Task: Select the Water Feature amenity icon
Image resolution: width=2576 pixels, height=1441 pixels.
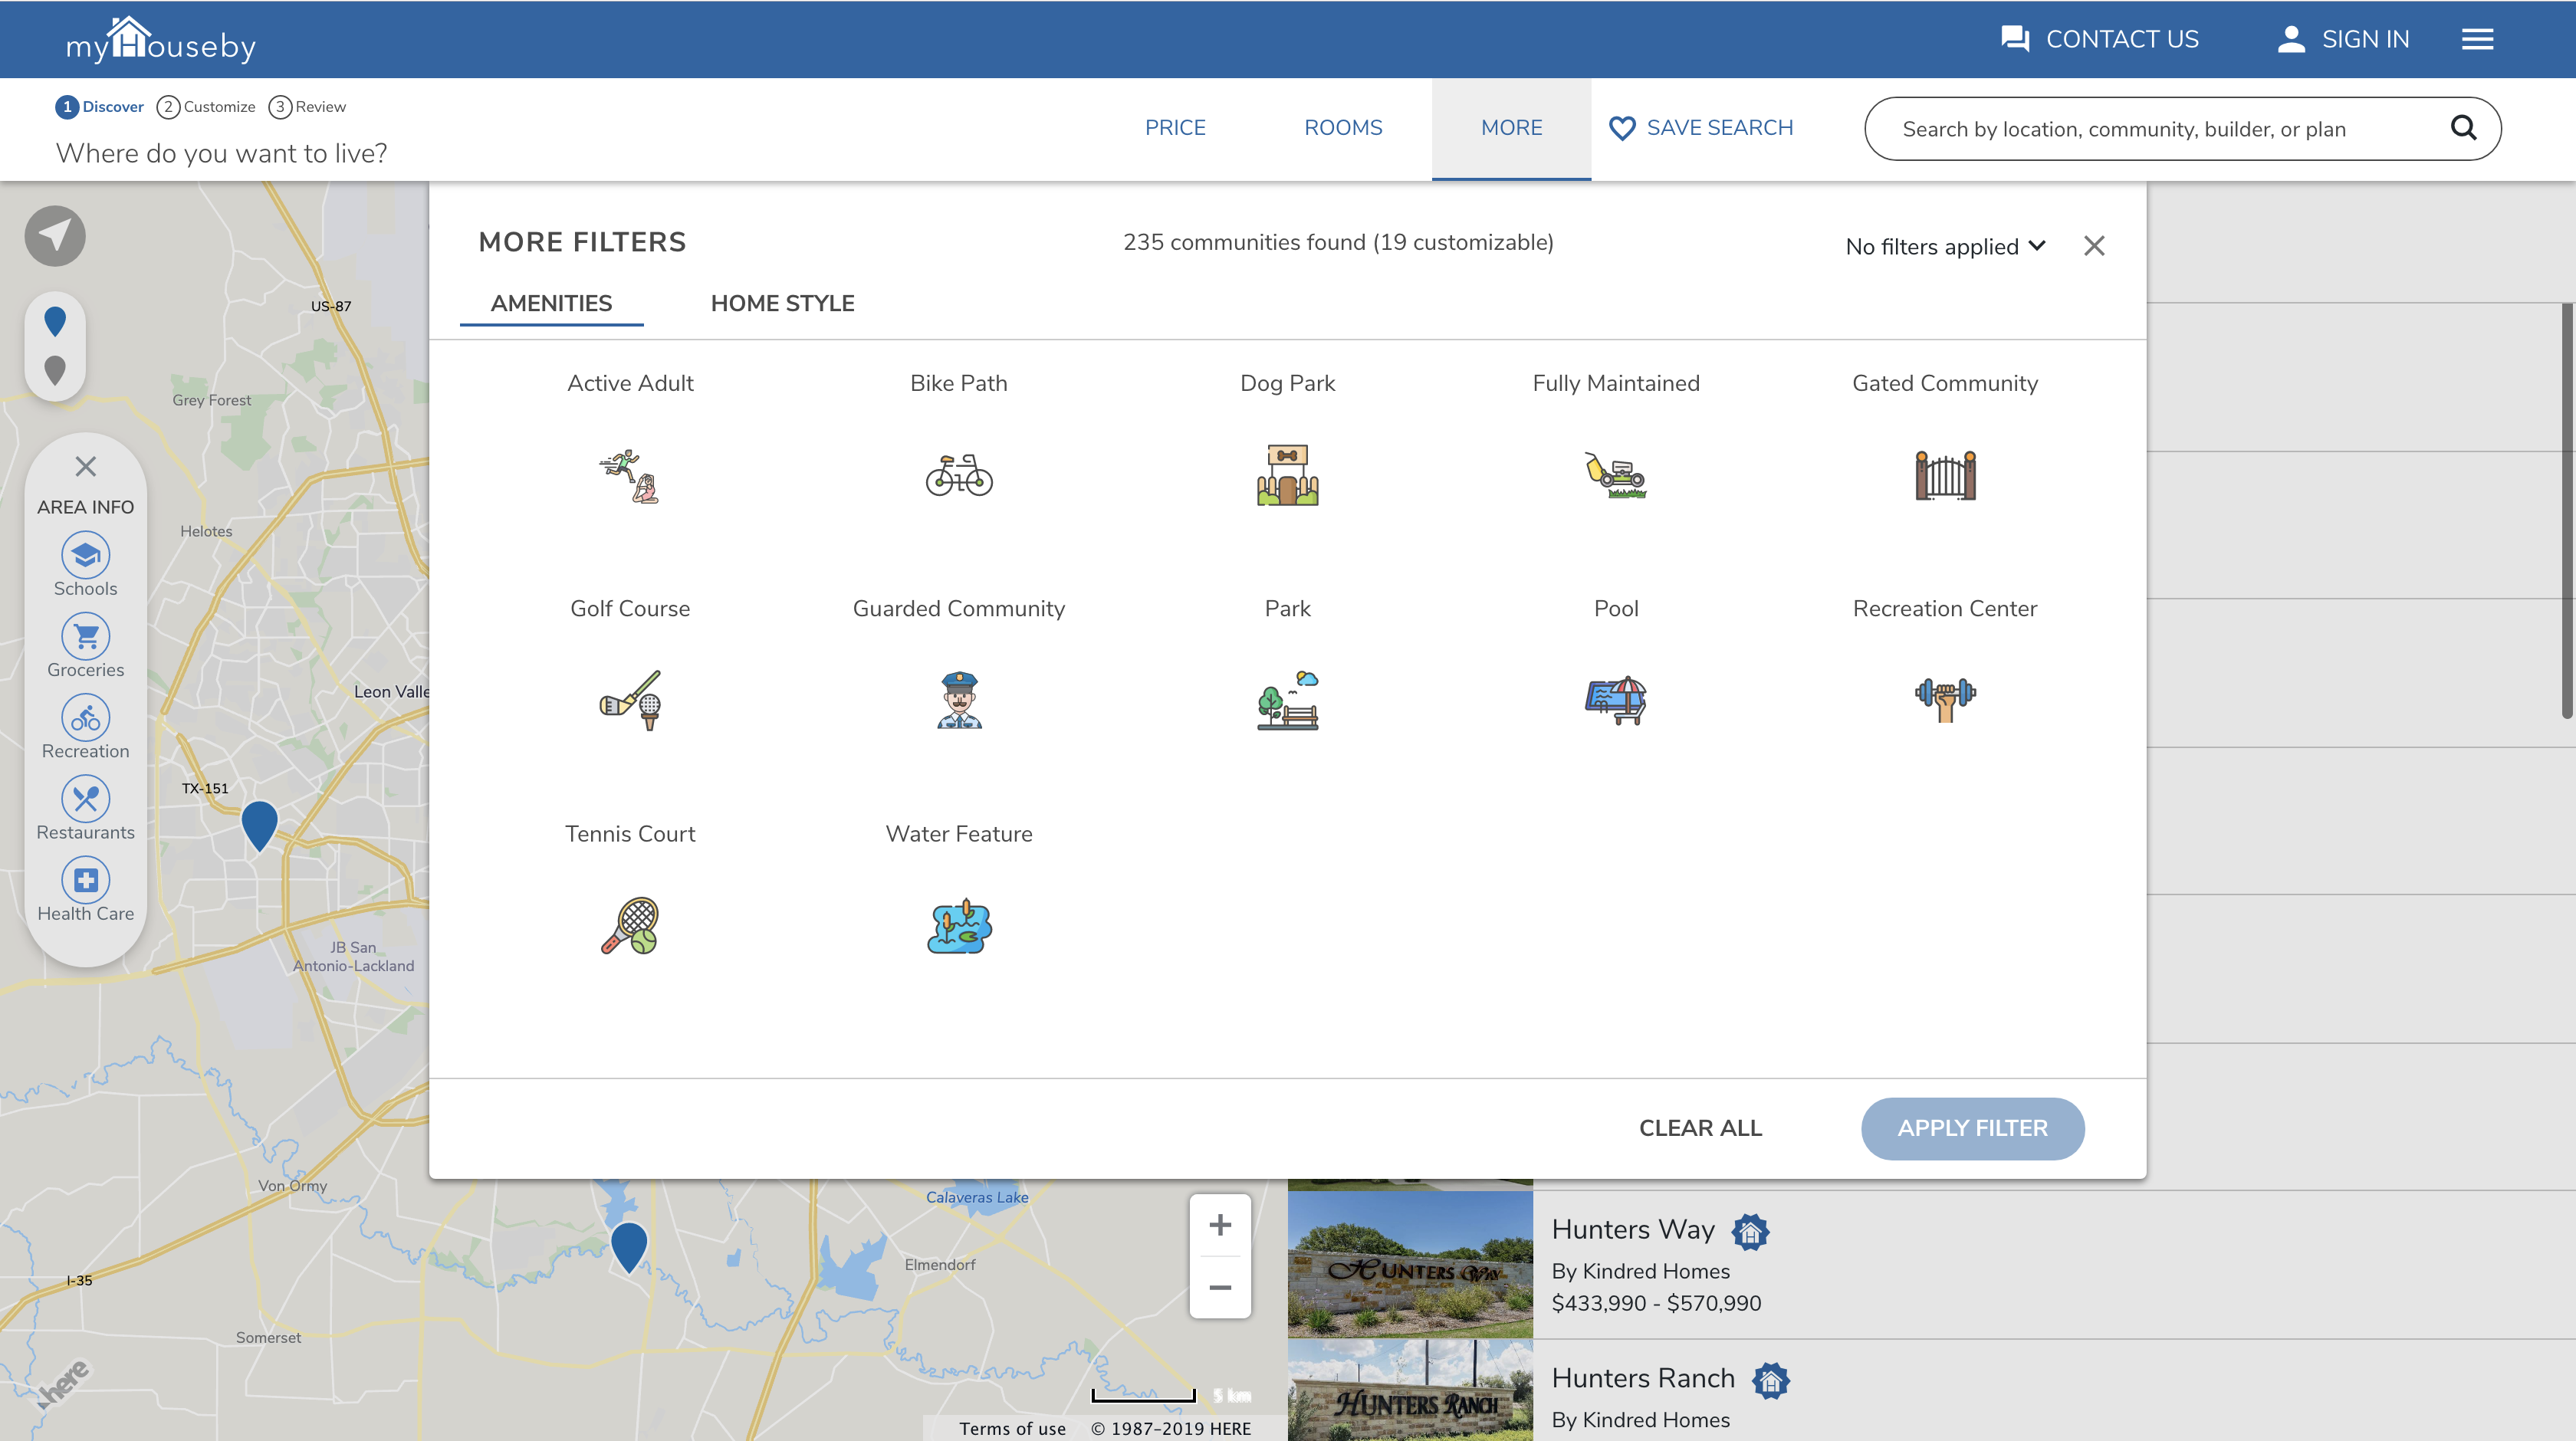Action: click(x=958, y=925)
